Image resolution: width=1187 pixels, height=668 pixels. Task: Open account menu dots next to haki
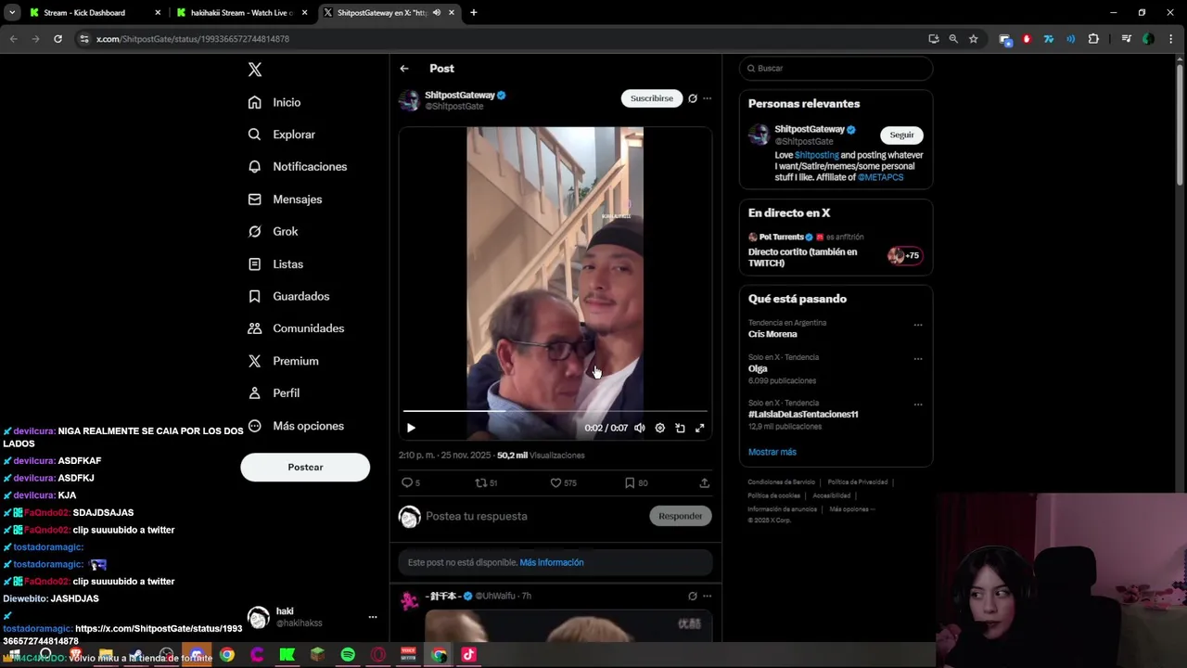click(373, 617)
